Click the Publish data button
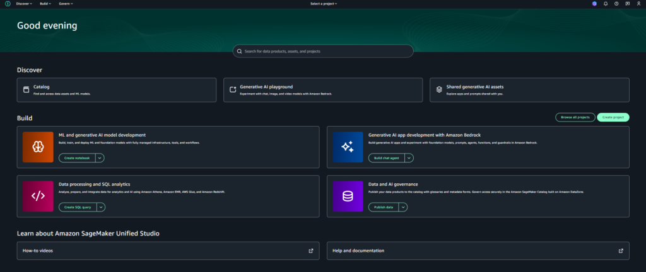 pos(383,207)
